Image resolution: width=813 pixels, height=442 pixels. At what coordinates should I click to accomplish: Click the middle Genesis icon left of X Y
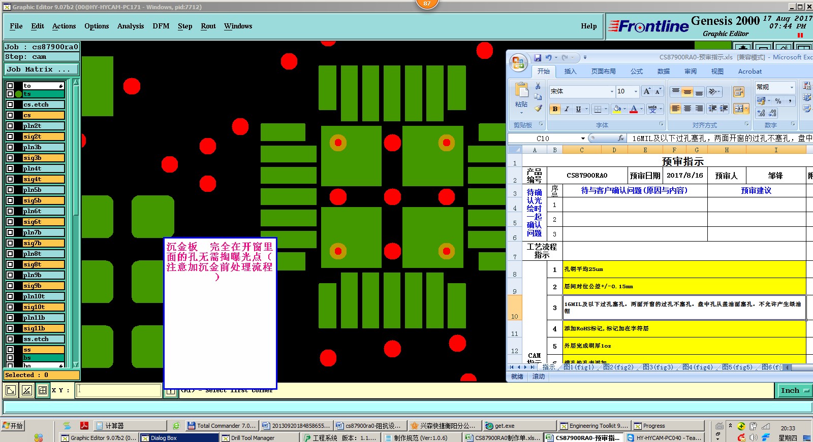coord(27,390)
